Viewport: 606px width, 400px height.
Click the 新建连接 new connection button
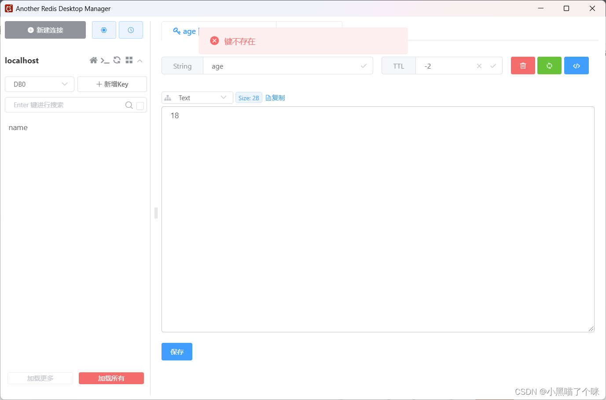tap(45, 30)
